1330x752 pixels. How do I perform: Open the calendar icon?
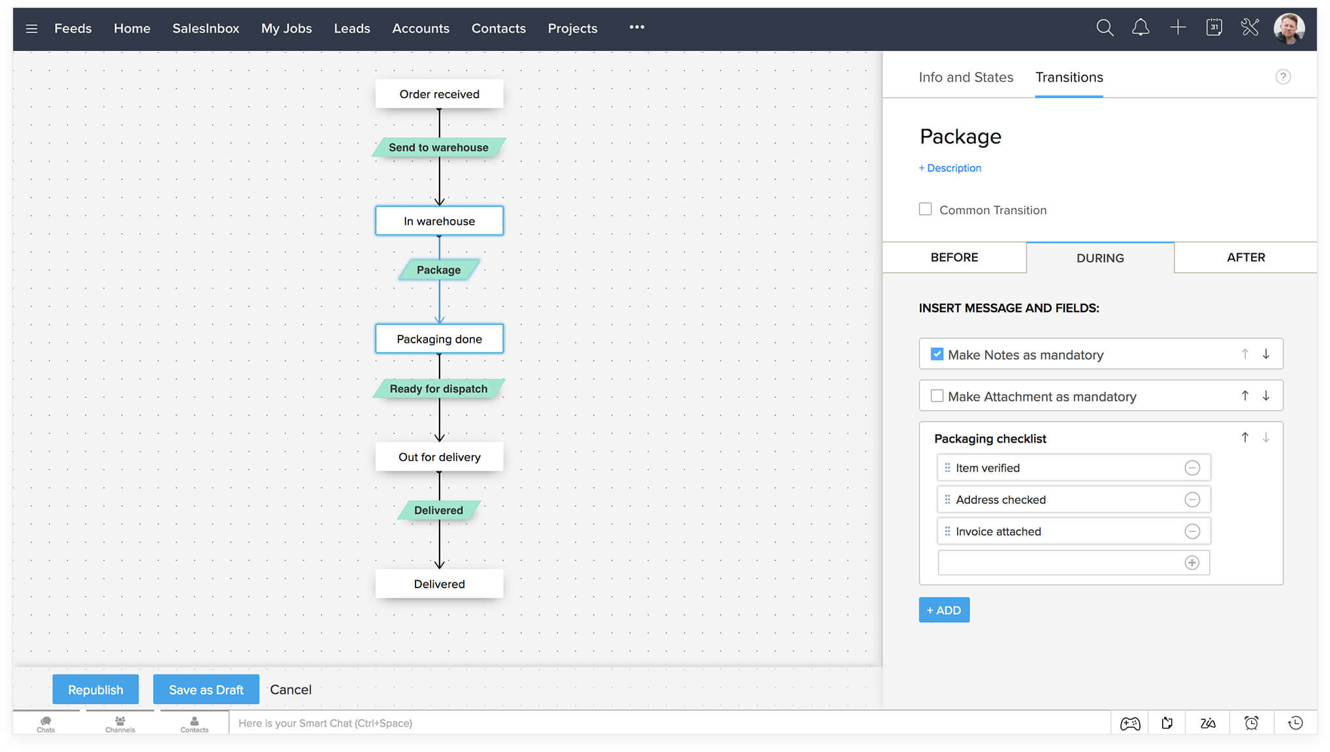[x=1214, y=27]
